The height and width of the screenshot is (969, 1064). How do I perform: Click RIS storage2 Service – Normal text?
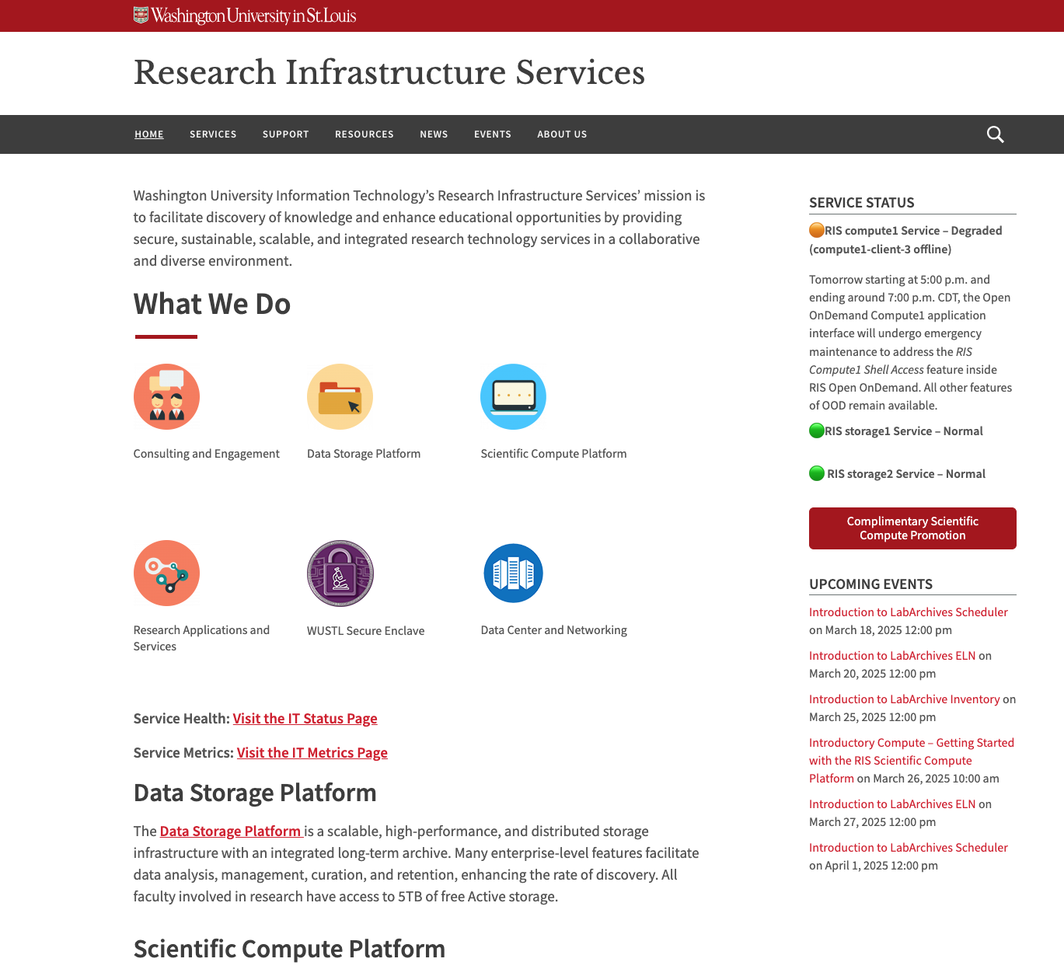[906, 474]
